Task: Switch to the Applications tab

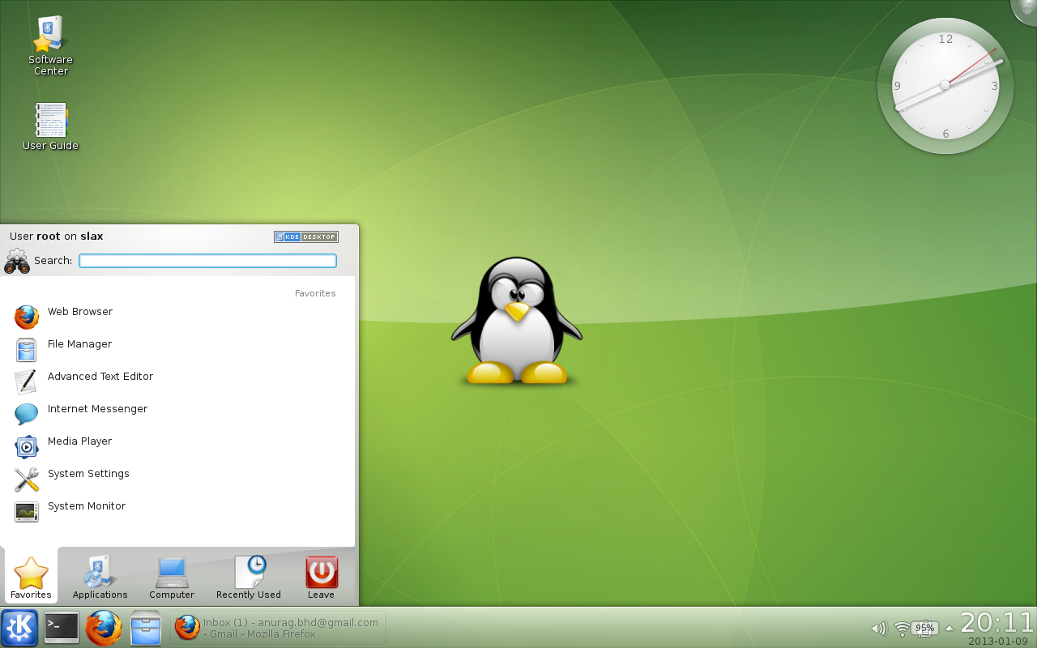Action: pos(100,578)
